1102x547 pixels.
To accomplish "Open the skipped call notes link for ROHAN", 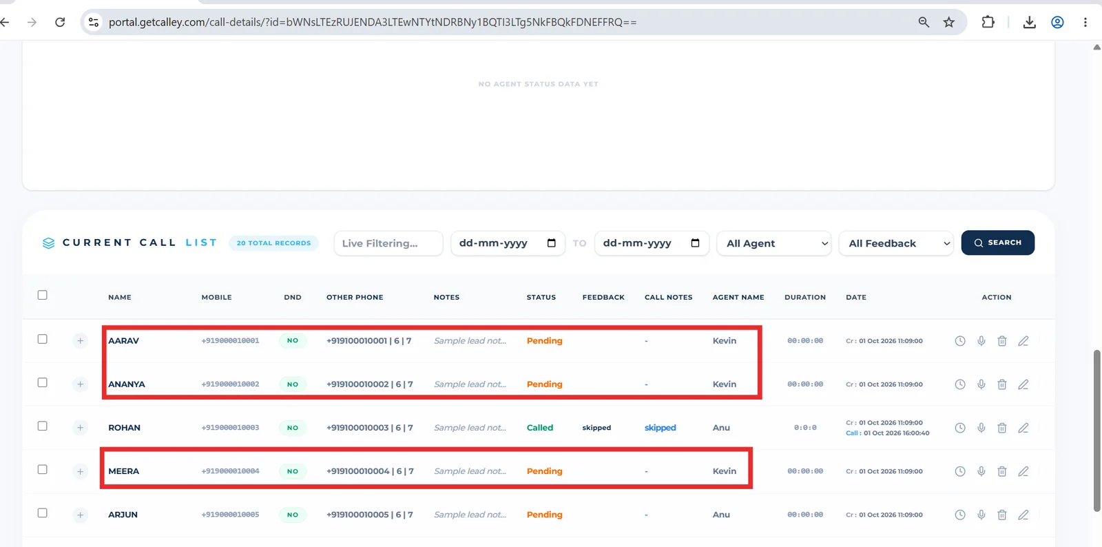I will (661, 428).
